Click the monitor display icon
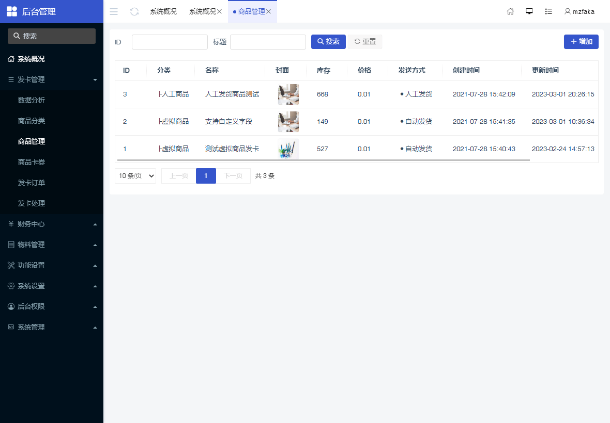 point(529,12)
